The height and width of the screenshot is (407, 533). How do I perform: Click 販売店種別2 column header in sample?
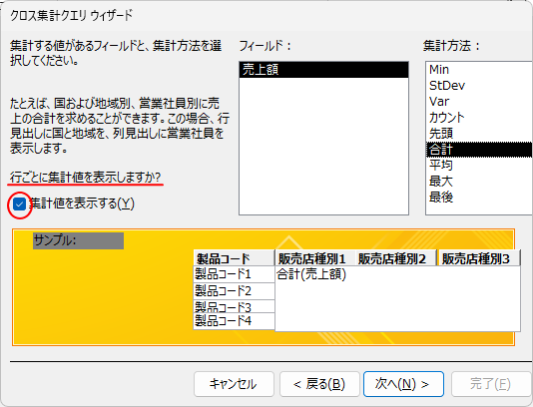pyautogui.click(x=395, y=258)
